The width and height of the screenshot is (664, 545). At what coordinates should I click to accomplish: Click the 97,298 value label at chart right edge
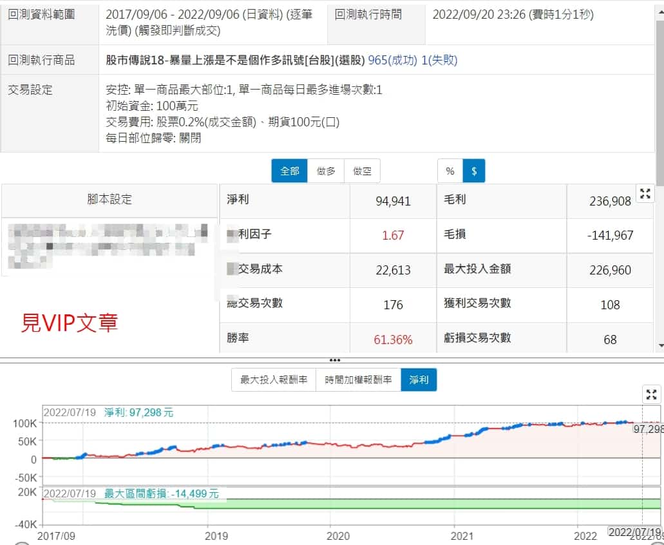click(648, 429)
